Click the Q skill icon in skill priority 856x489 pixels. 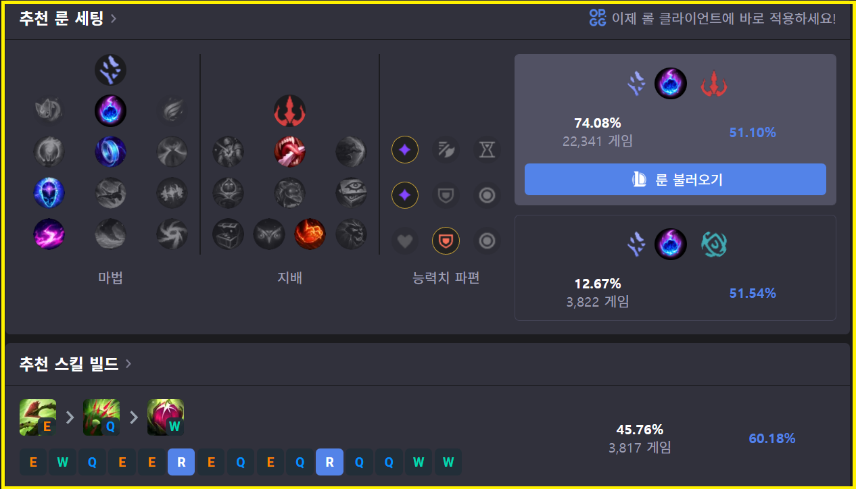pyautogui.click(x=101, y=417)
